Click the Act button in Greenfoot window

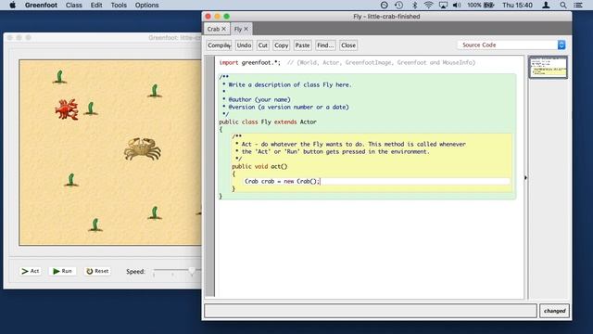coord(31,271)
